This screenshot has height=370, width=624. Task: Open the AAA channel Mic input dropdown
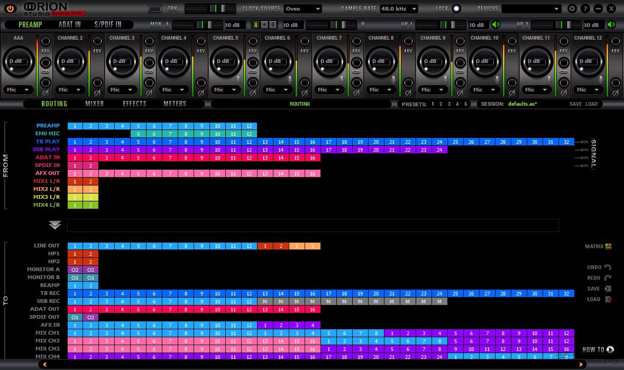click(x=18, y=89)
